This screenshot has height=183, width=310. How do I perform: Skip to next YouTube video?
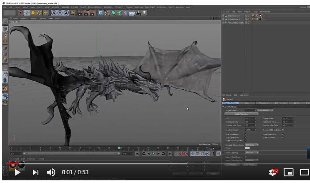coord(36,173)
